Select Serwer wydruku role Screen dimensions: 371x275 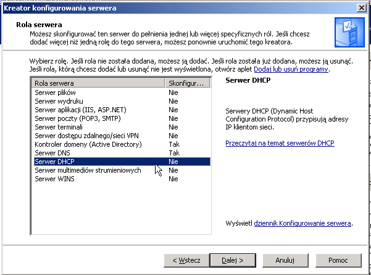click(121, 101)
